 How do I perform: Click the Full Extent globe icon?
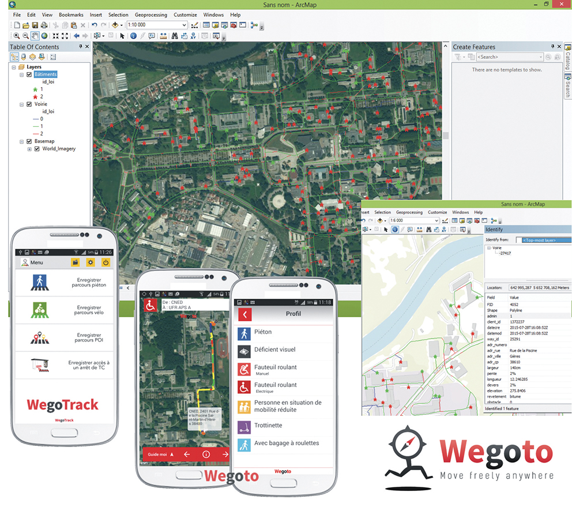(x=44, y=36)
